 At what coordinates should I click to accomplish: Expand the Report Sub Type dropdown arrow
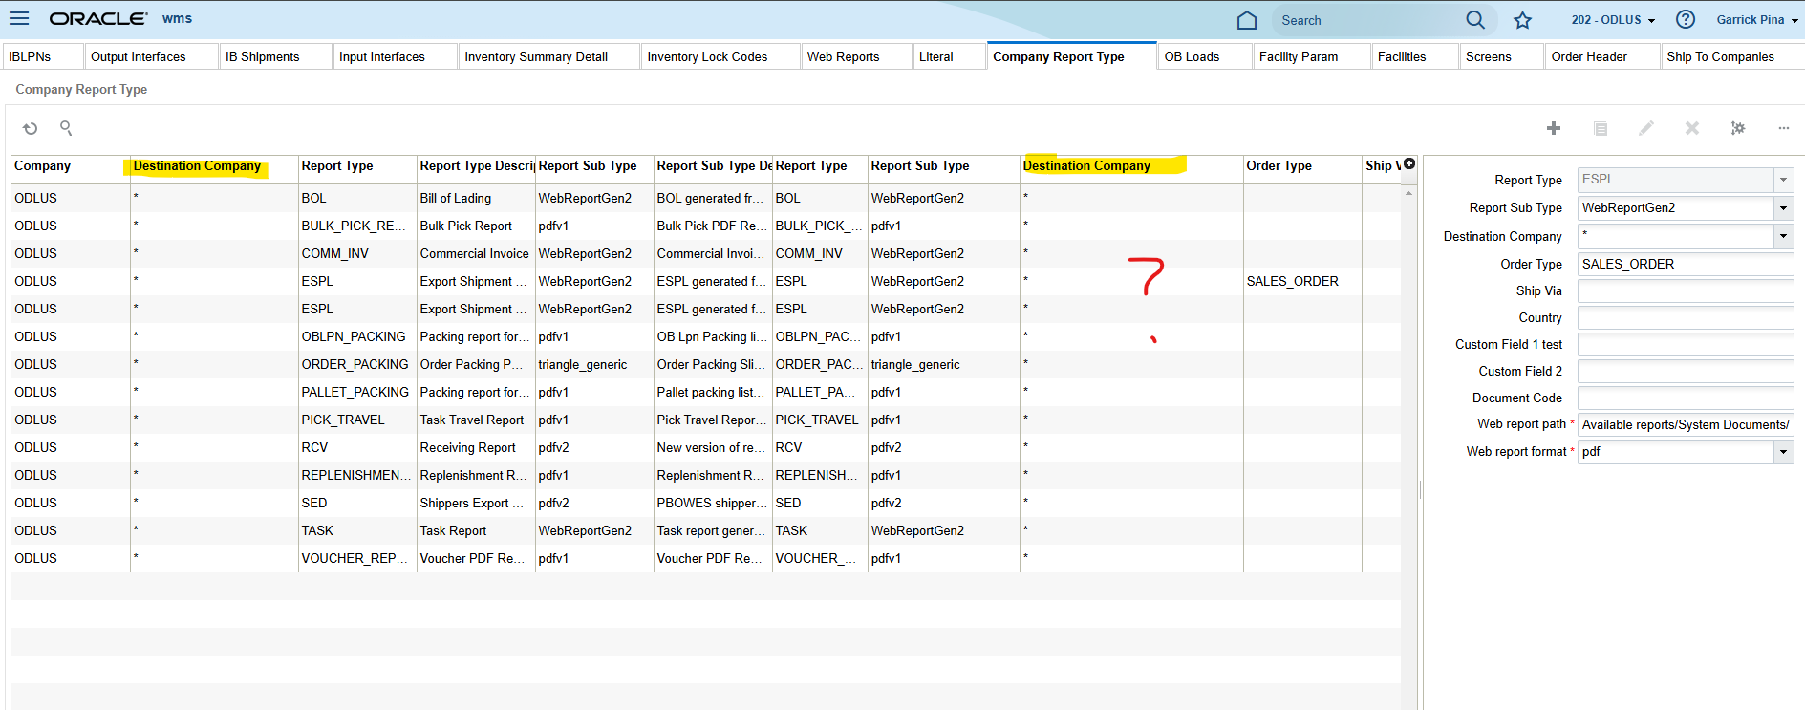click(1783, 208)
